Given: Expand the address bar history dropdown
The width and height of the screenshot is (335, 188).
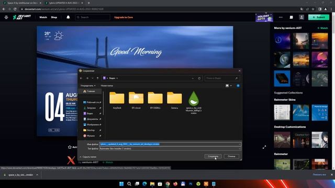Looking at the screenshot, I should click(193, 78).
